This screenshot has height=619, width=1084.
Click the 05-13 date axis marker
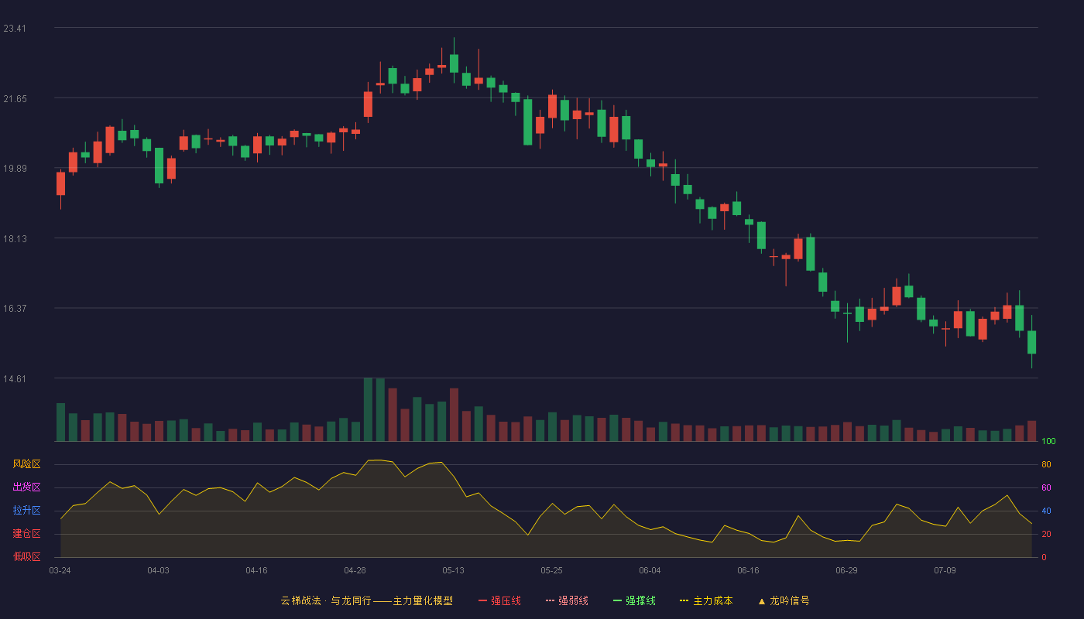(453, 570)
